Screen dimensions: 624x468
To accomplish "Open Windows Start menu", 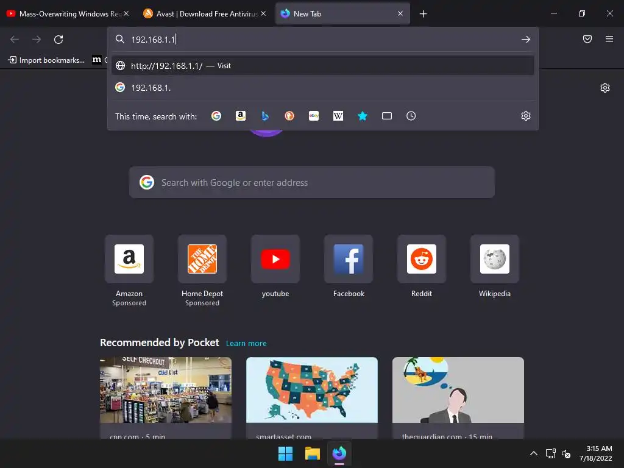I will click(285, 453).
